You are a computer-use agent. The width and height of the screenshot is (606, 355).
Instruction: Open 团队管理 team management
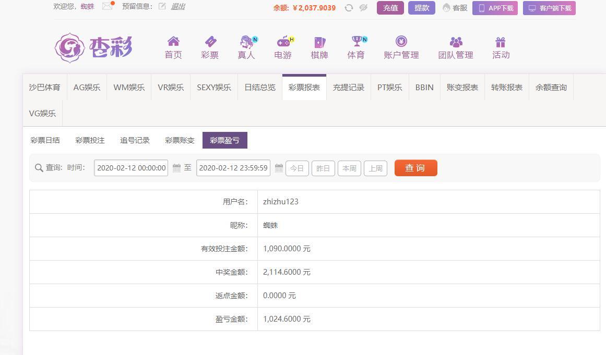click(456, 48)
